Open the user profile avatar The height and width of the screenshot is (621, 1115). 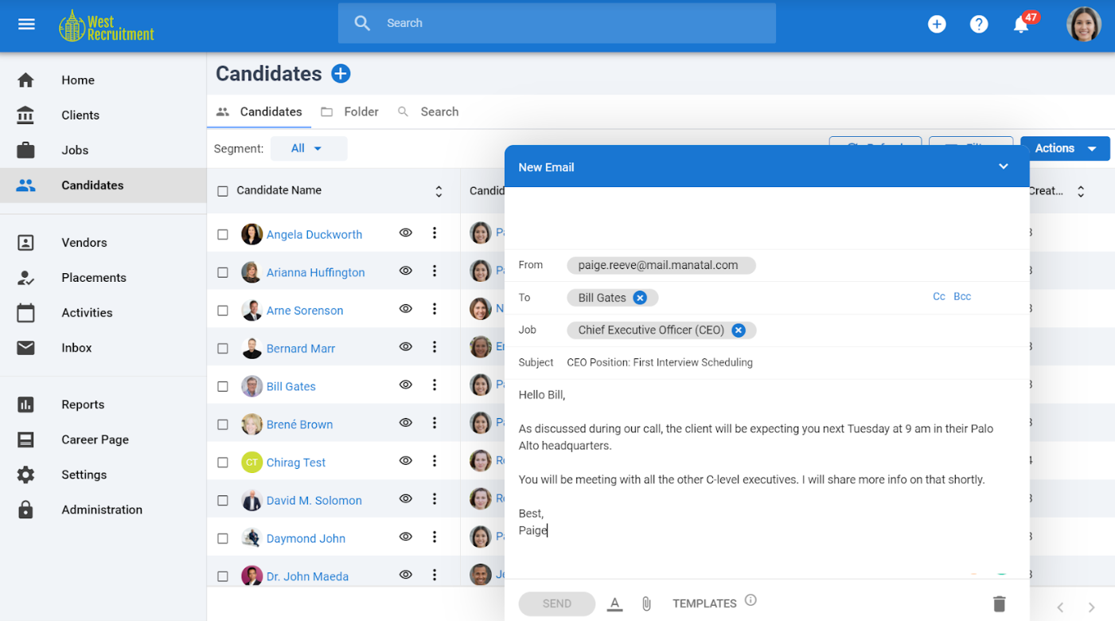point(1083,24)
